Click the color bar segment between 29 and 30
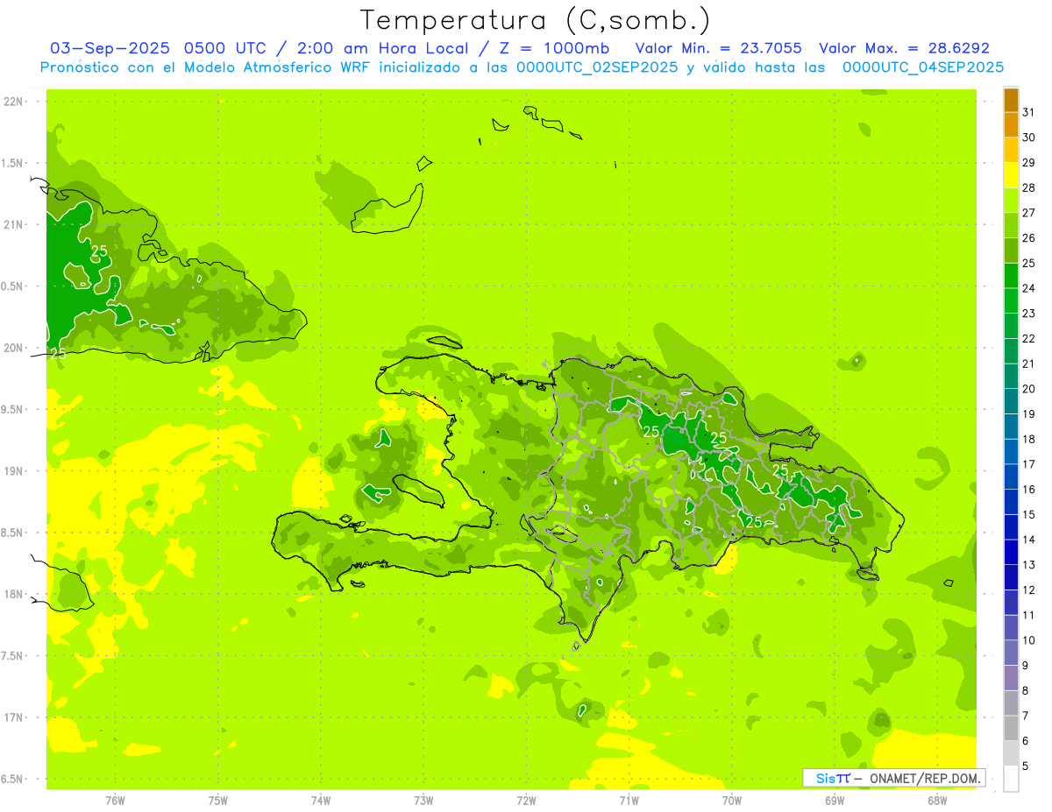Viewport: 1052px width, 812px height. (x=1011, y=151)
